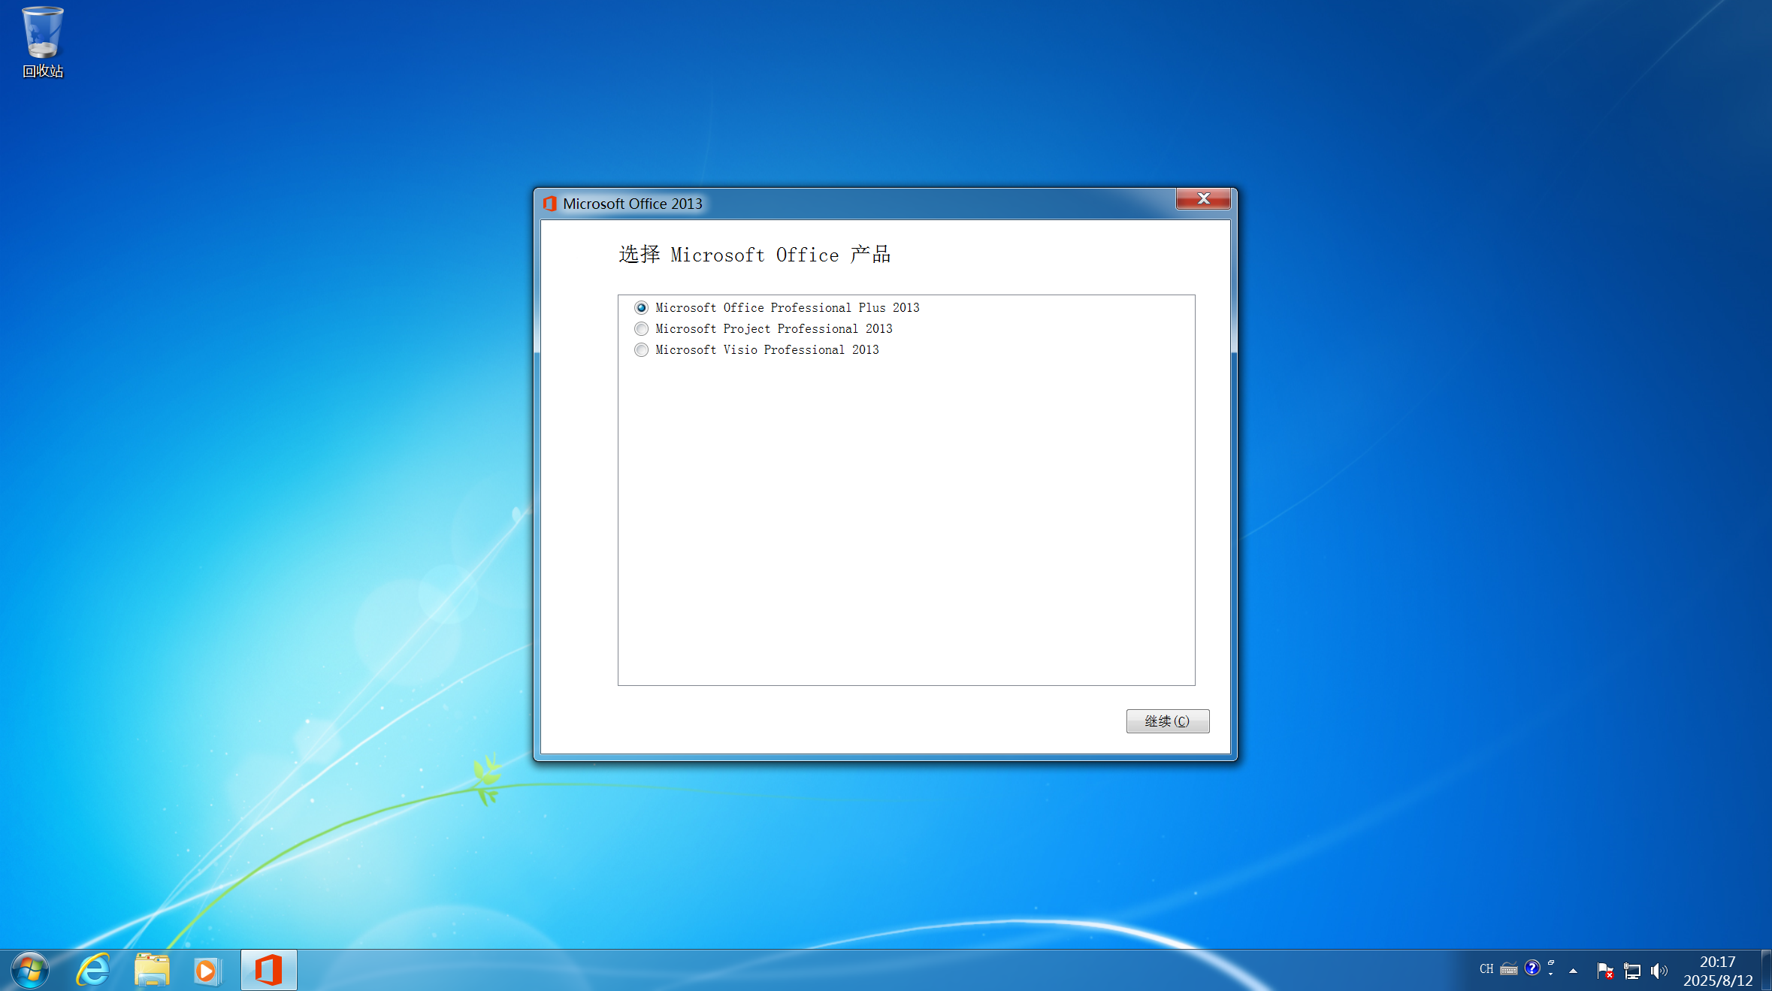The height and width of the screenshot is (991, 1772).
Task: Click the Office logo in dialog title bar
Action: click(x=549, y=204)
